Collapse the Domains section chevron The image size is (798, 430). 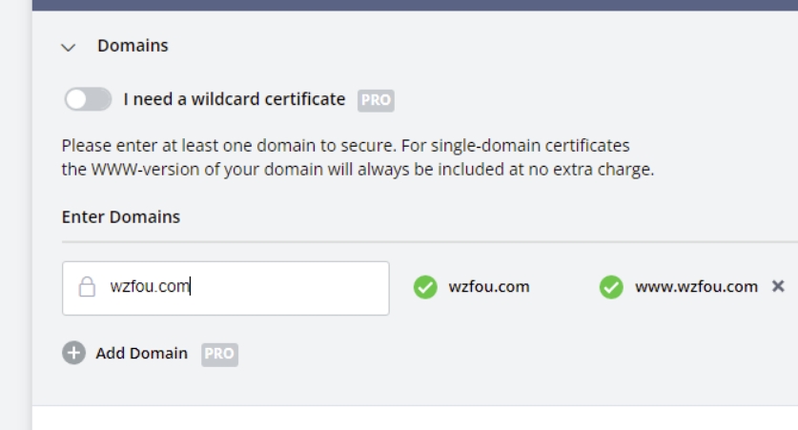68,47
